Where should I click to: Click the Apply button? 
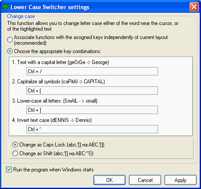[180, 180]
